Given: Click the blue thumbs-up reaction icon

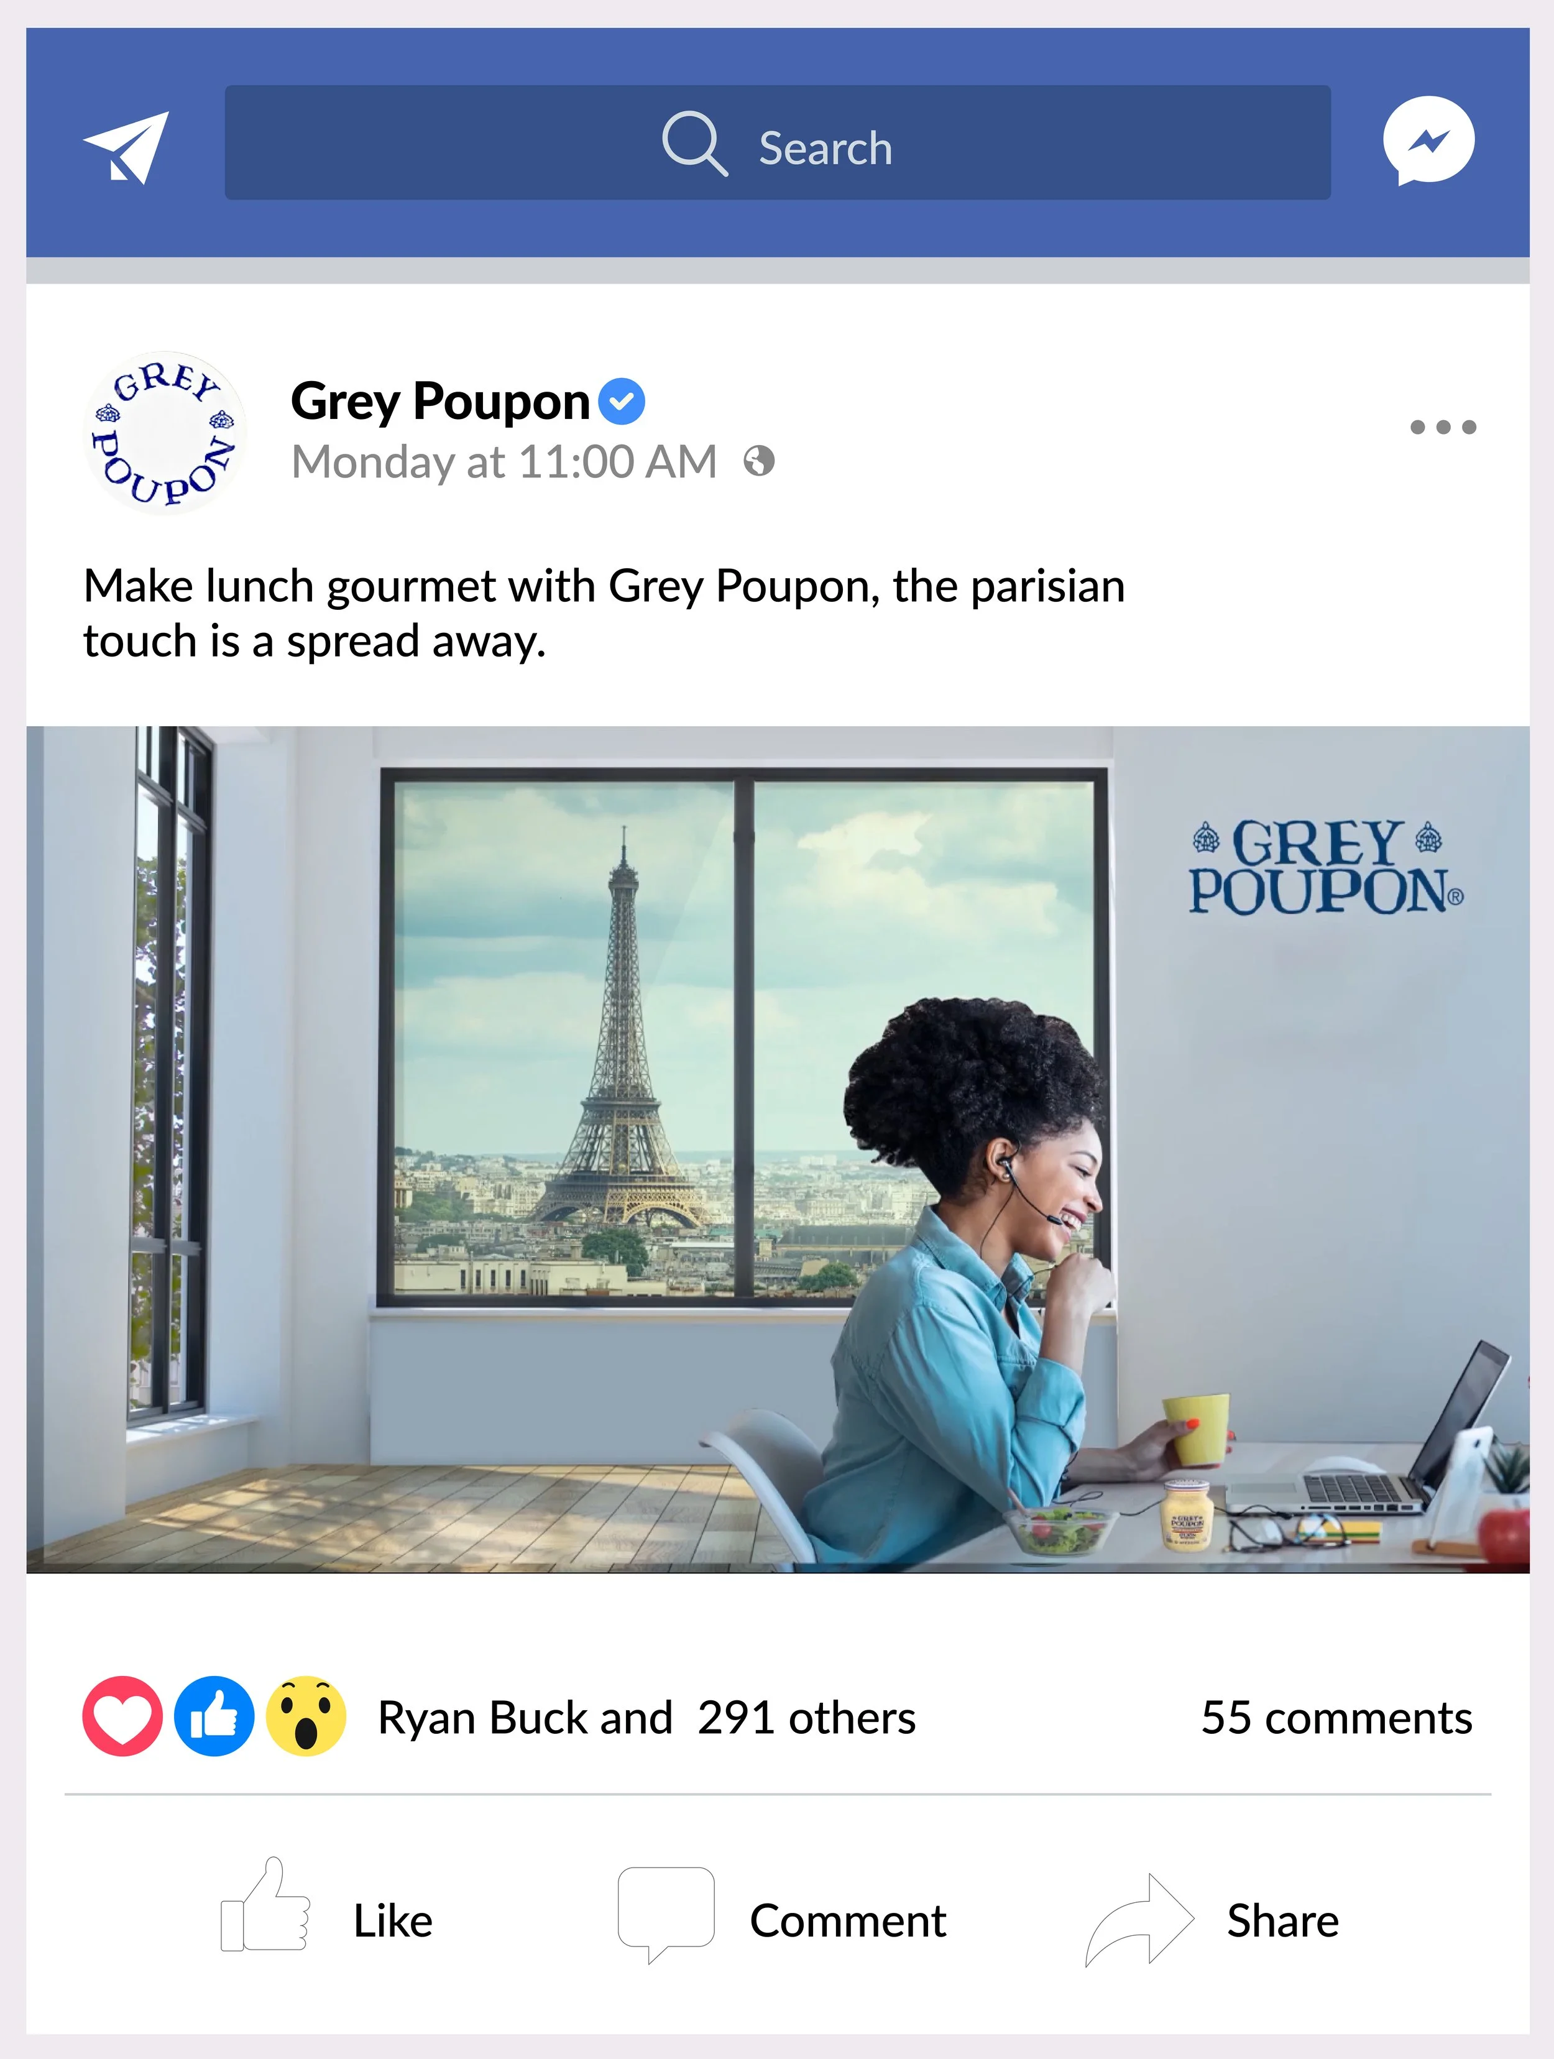Looking at the screenshot, I should [214, 1717].
